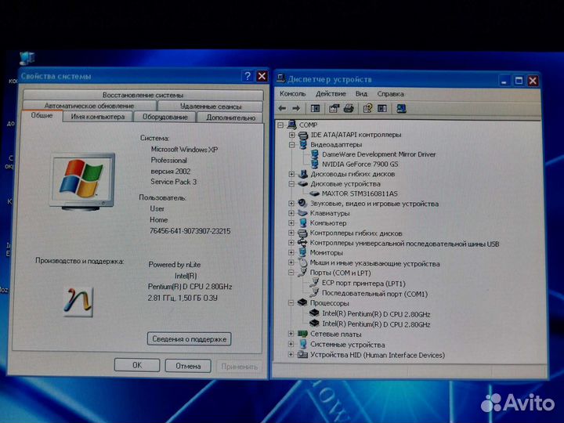
Task: Scan for hardware changes icon
Action: [x=401, y=108]
